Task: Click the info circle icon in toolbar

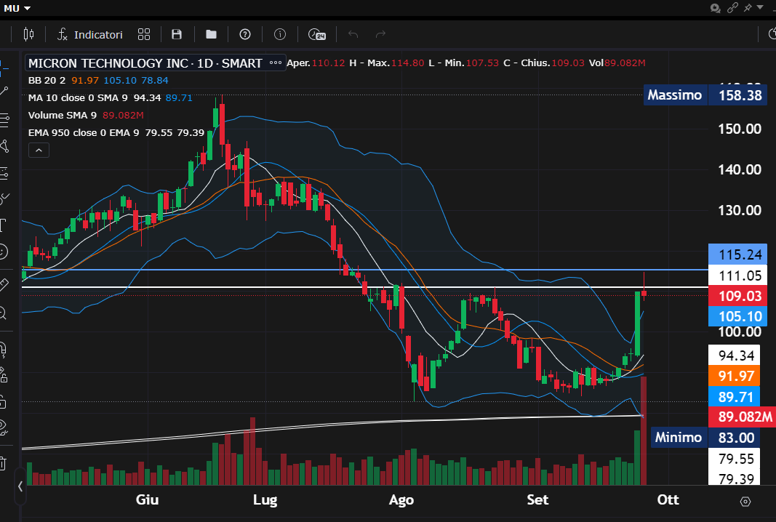Action: (x=280, y=34)
